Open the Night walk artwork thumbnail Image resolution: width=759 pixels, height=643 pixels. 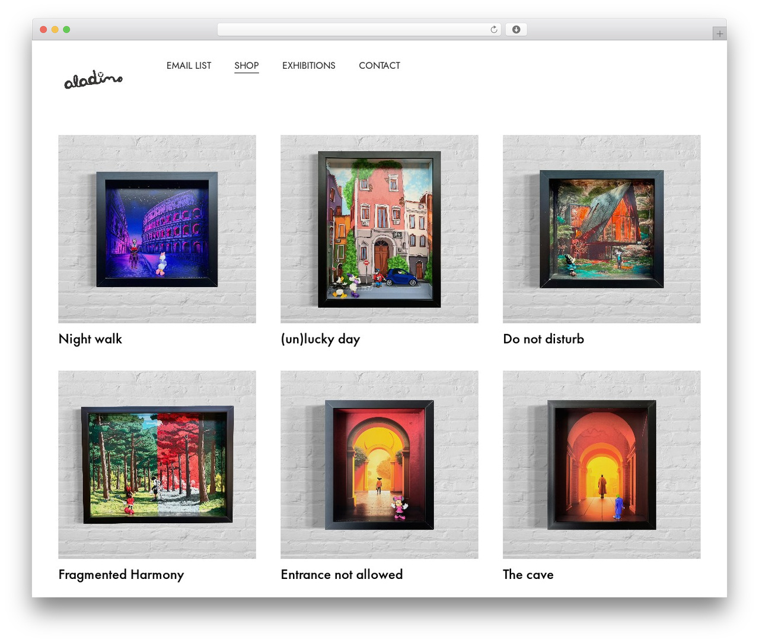pos(157,229)
